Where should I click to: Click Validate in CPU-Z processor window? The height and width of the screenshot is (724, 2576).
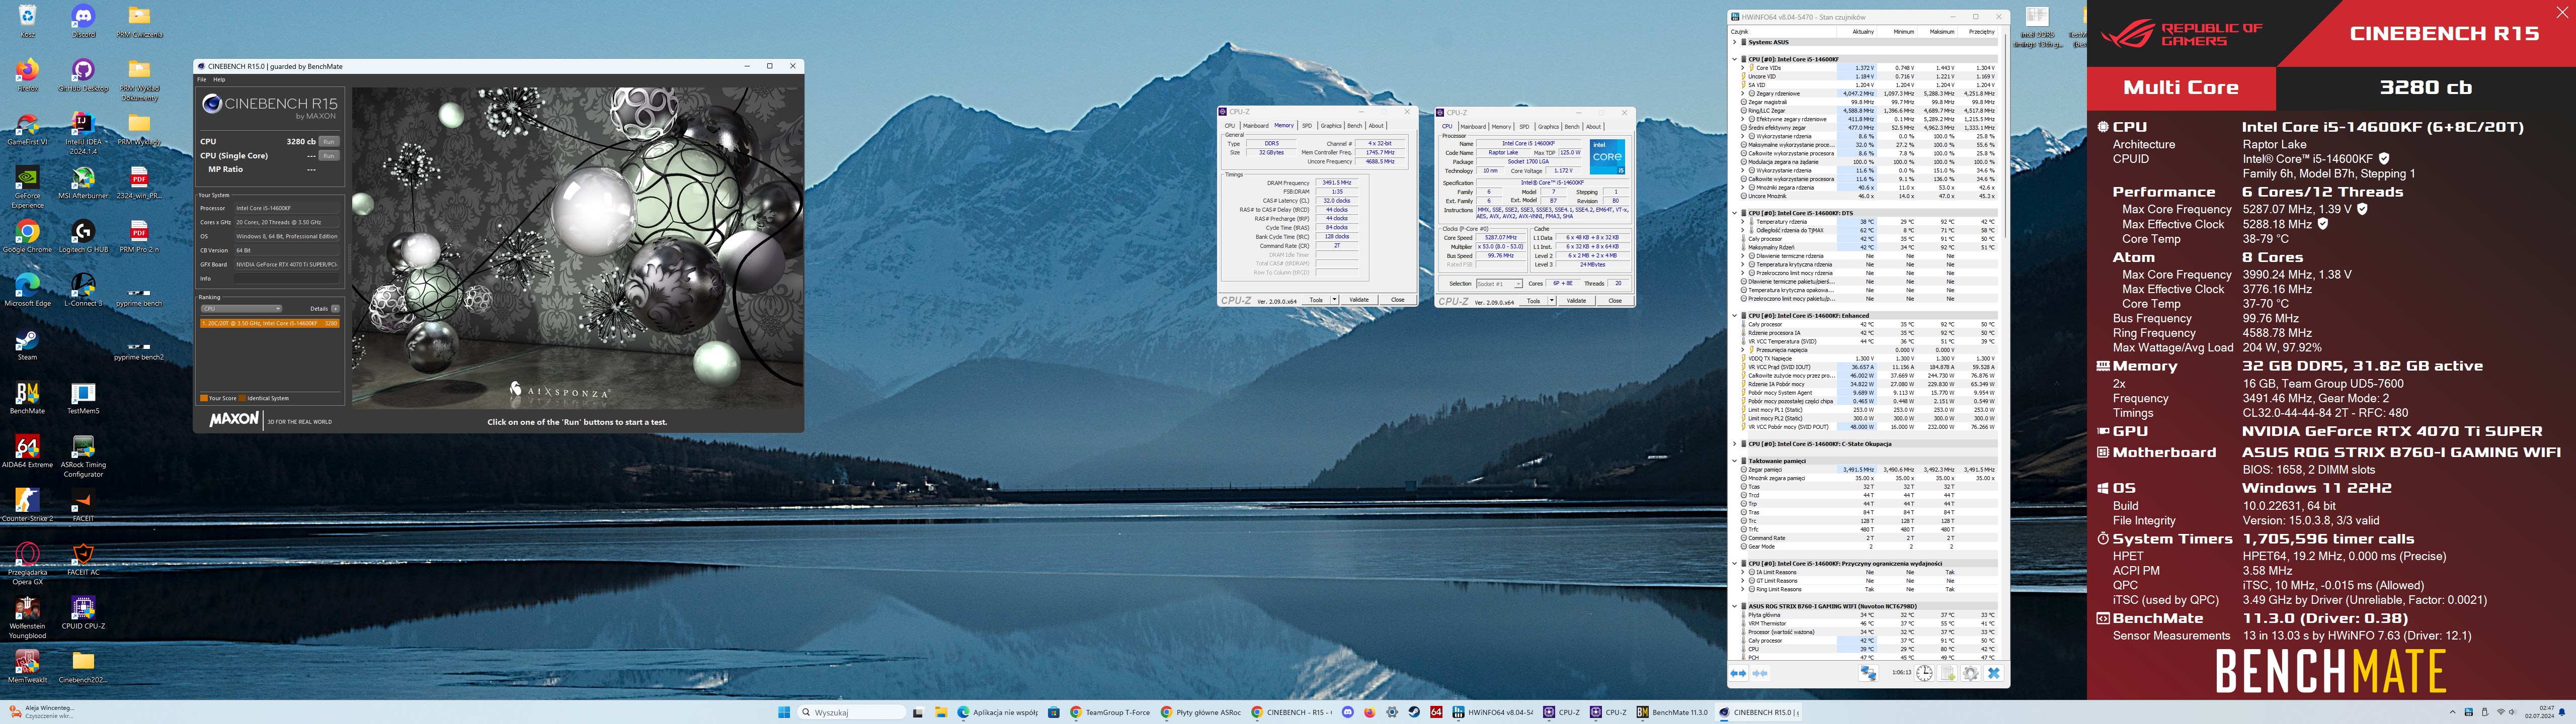[1576, 300]
